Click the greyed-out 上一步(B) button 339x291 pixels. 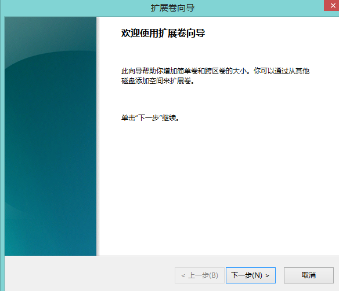coord(199,275)
